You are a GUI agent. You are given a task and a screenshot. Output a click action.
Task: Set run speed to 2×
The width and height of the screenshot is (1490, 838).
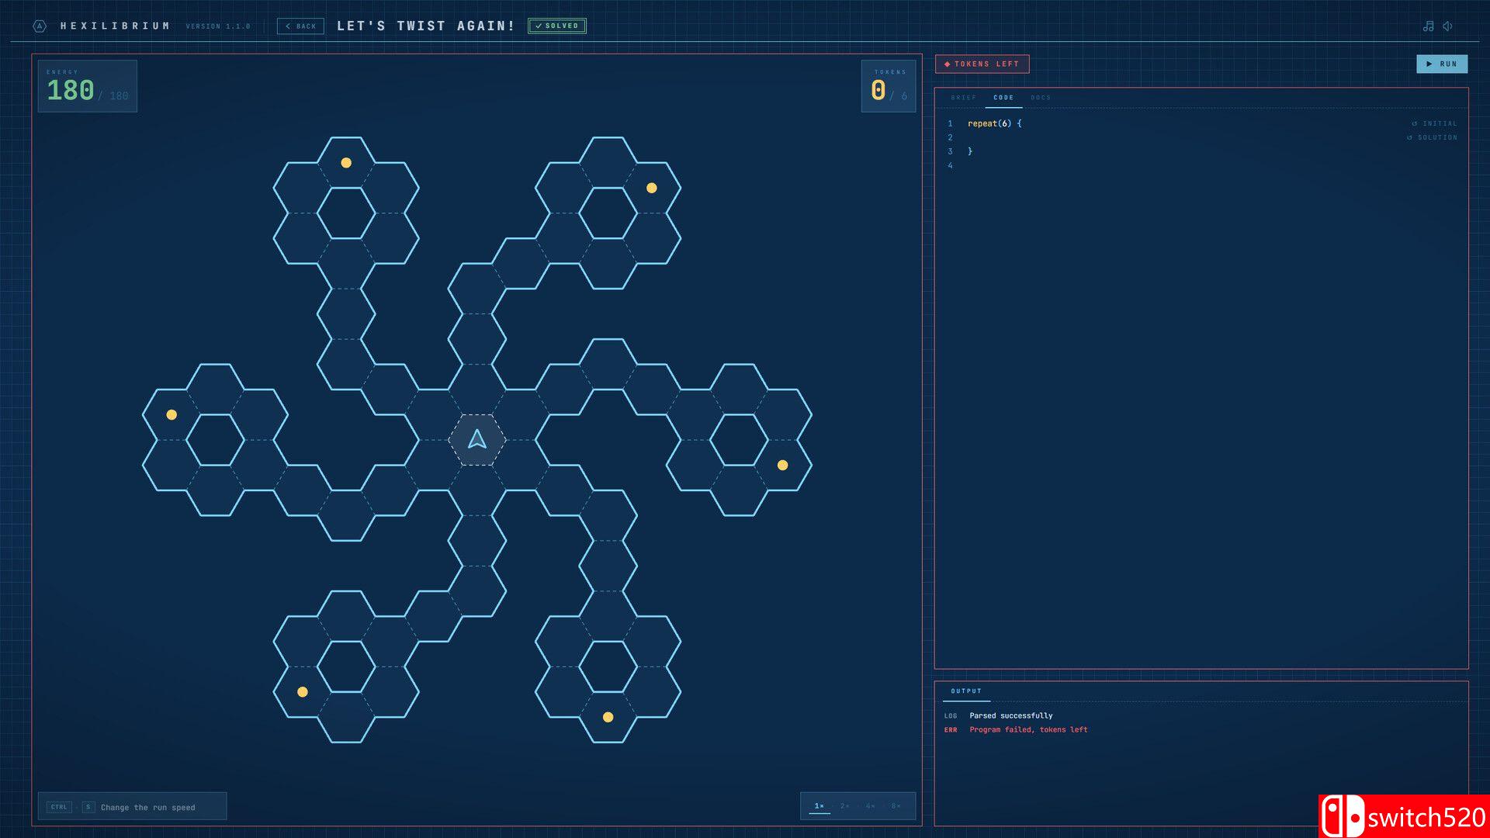point(845,806)
